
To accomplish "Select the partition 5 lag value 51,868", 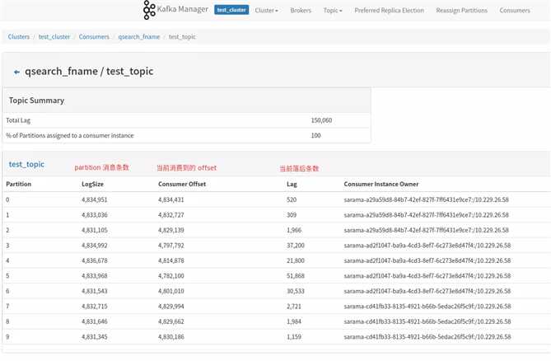I will point(296,276).
